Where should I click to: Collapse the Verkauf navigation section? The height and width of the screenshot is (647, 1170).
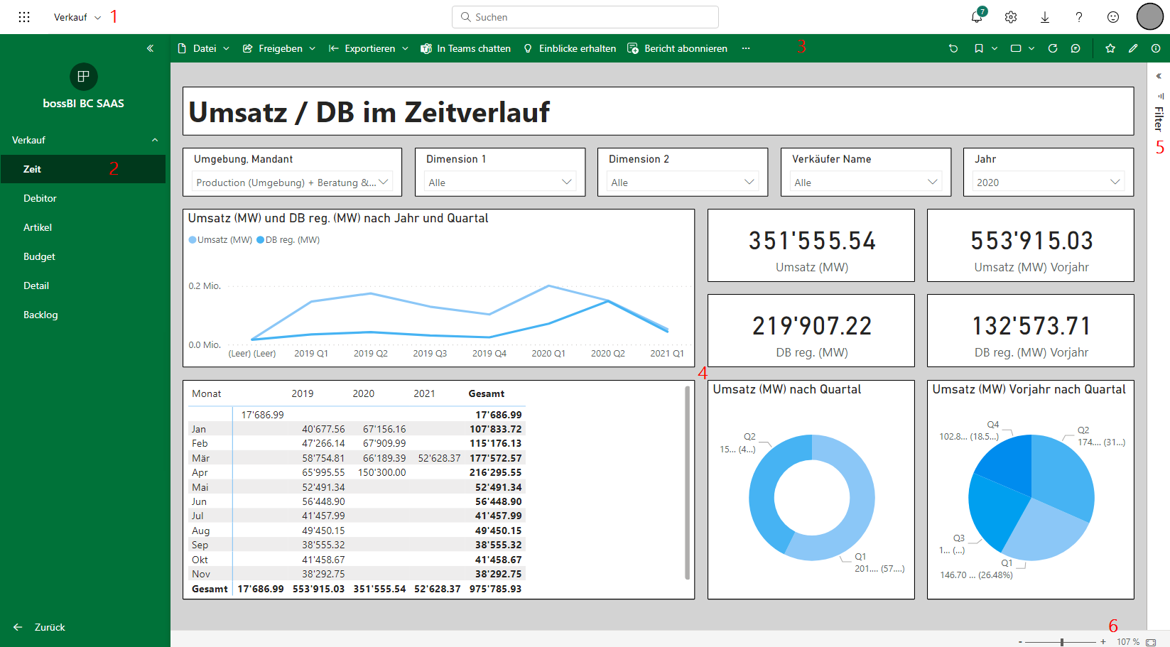155,140
